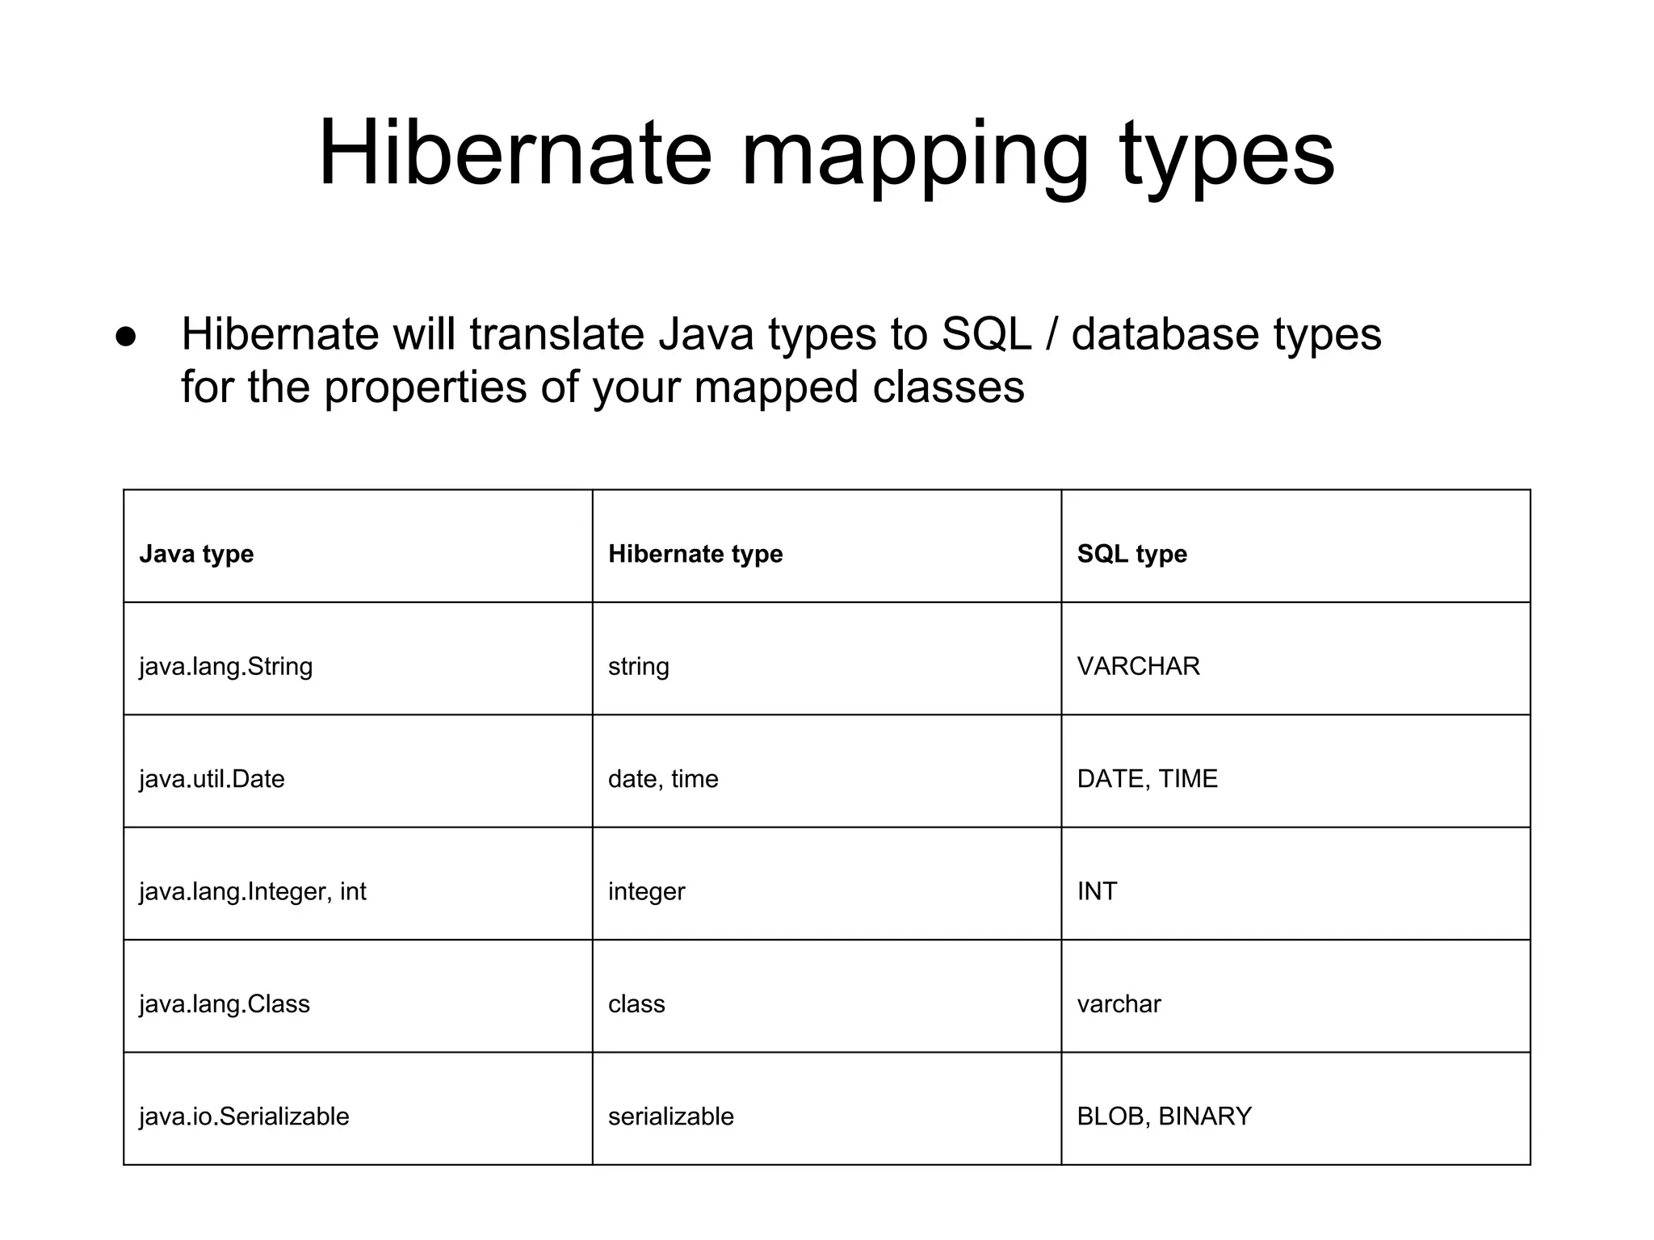The image size is (1654, 1240).
Task: Select the java.io.Serializable cell
Action: tap(244, 1116)
